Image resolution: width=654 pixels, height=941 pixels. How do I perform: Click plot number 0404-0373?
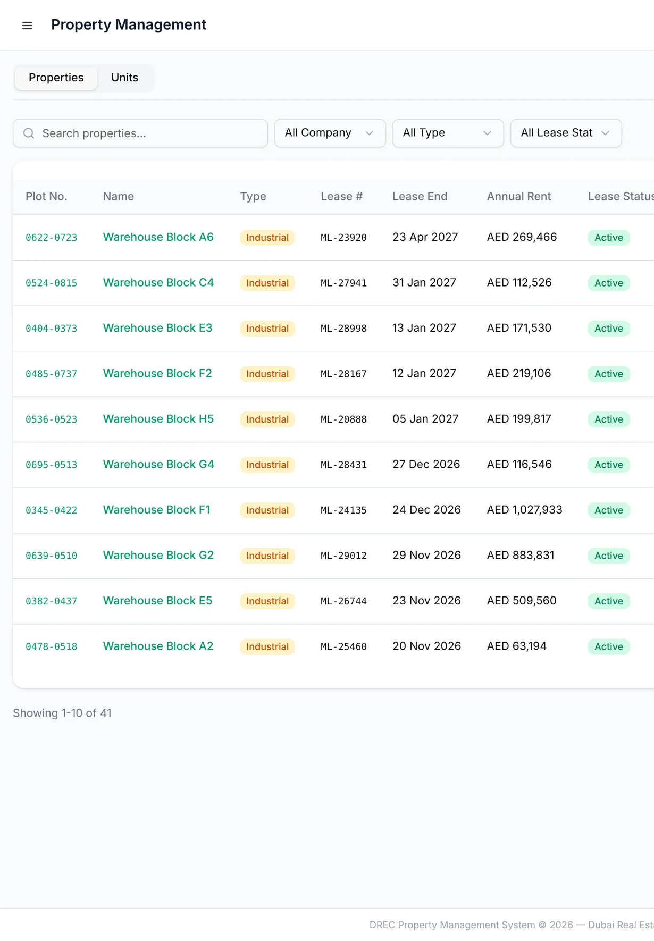tap(52, 329)
